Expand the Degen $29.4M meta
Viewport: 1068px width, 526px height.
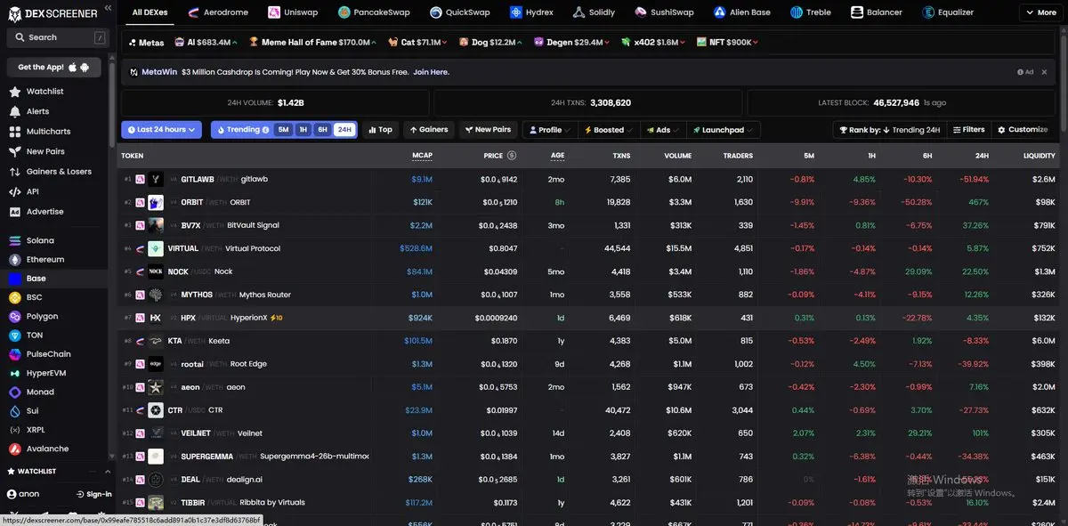point(571,43)
